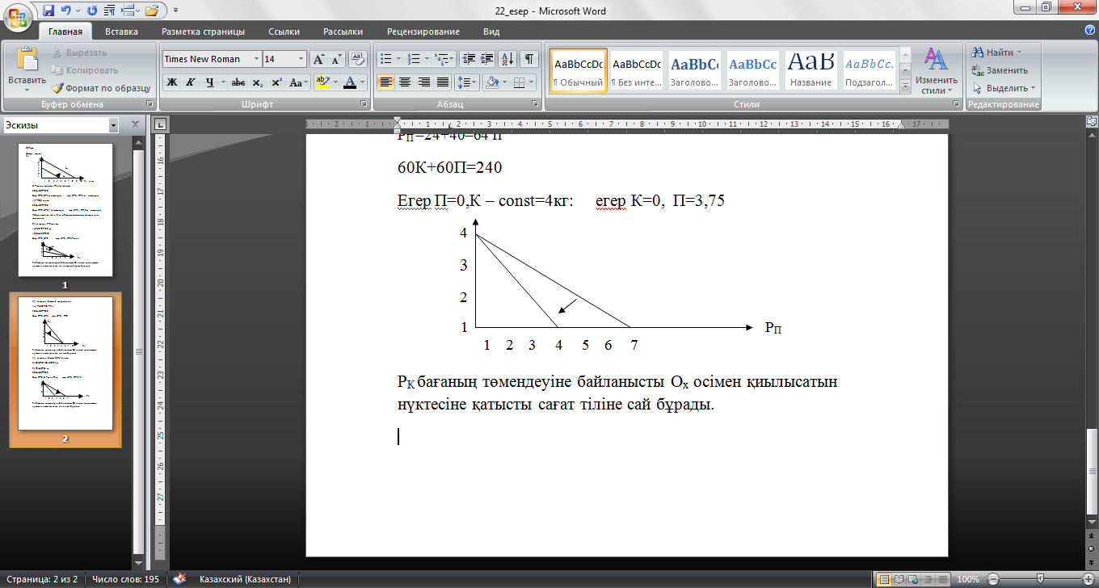Undo the last action
This screenshot has height=588, width=1099.
click(65, 11)
